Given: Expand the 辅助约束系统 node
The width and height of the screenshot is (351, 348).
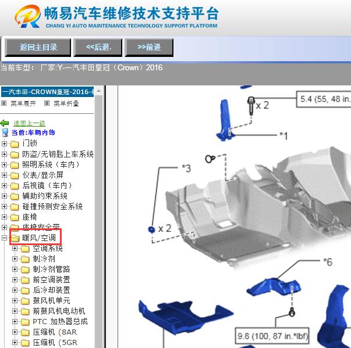Looking at the screenshot, I should 4,196.
